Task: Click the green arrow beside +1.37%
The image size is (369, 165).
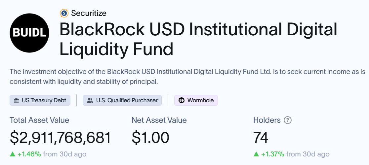Action: pyautogui.click(x=256, y=154)
